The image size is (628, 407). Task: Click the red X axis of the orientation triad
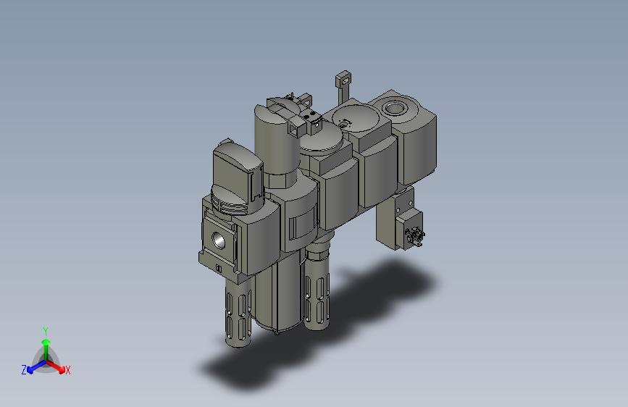coord(56,366)
